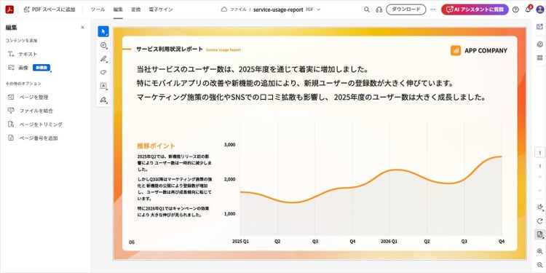This screenshot has width=546, height=273.
Task: Switch to the 変換 tab
Action: tap(136, 9)
